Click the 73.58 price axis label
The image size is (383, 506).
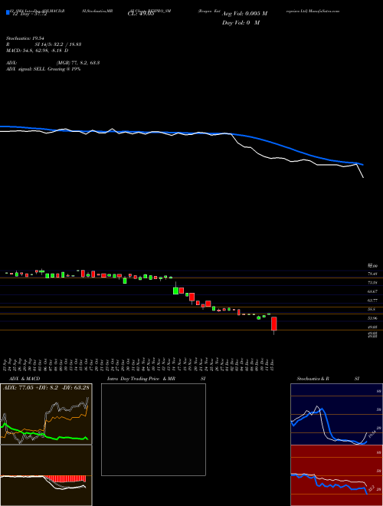coord(372,283)
